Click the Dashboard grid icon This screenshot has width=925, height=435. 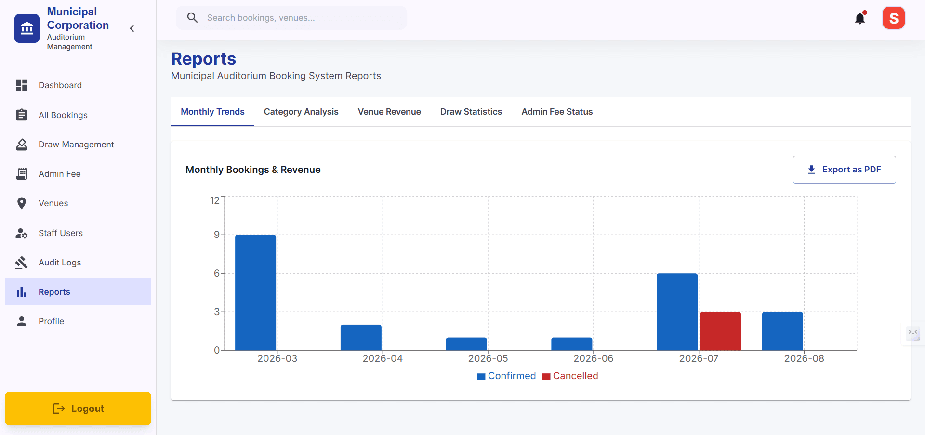[22, 85]
